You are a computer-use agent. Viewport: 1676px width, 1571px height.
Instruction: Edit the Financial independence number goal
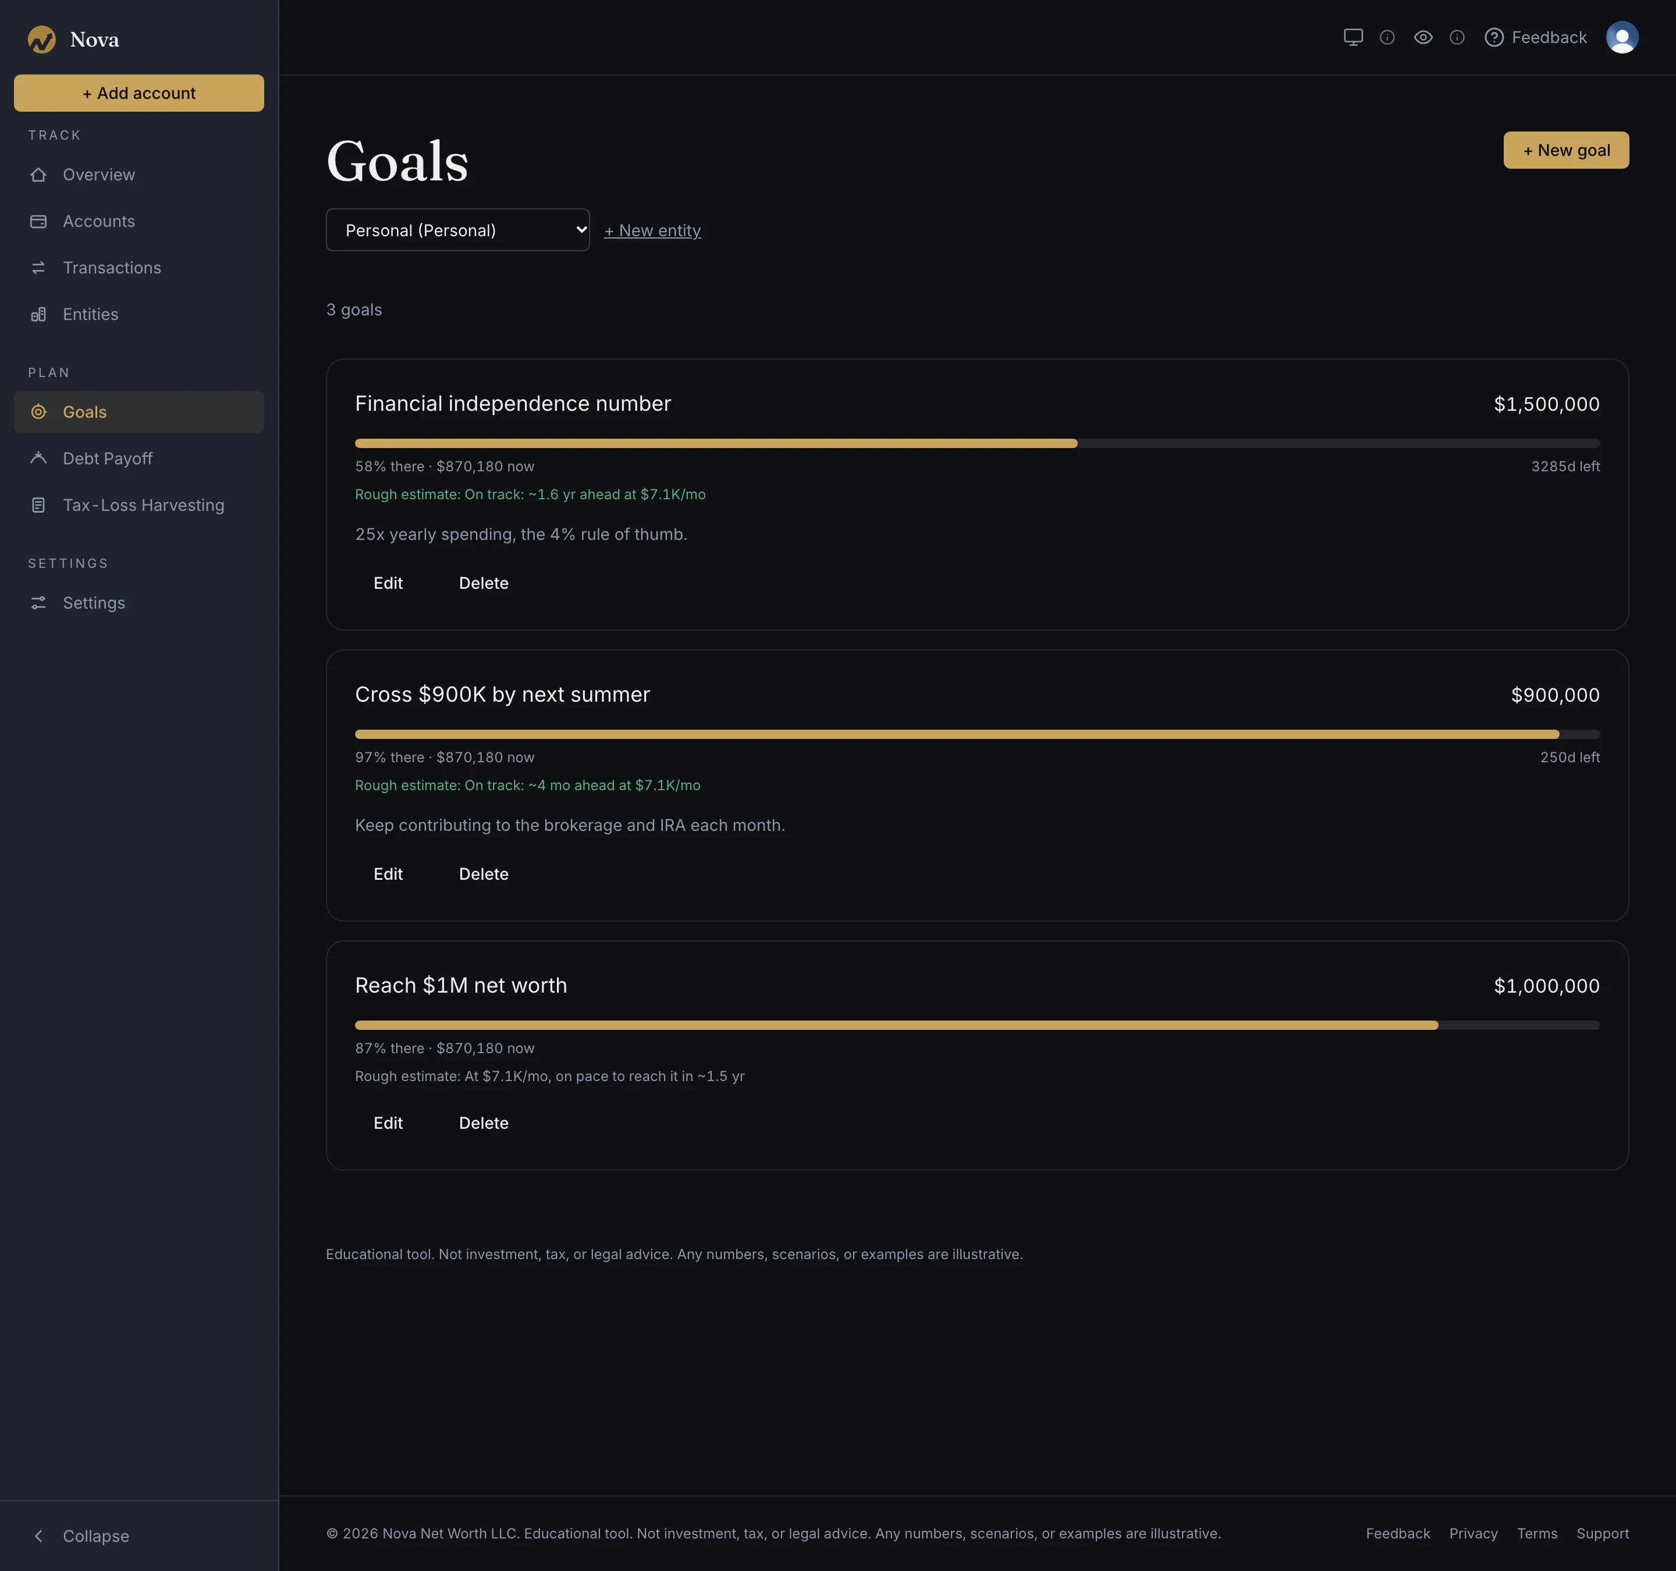(388, 582)
